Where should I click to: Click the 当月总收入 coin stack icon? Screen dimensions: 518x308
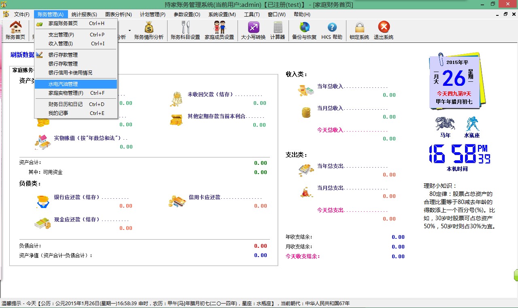(306, 112)
